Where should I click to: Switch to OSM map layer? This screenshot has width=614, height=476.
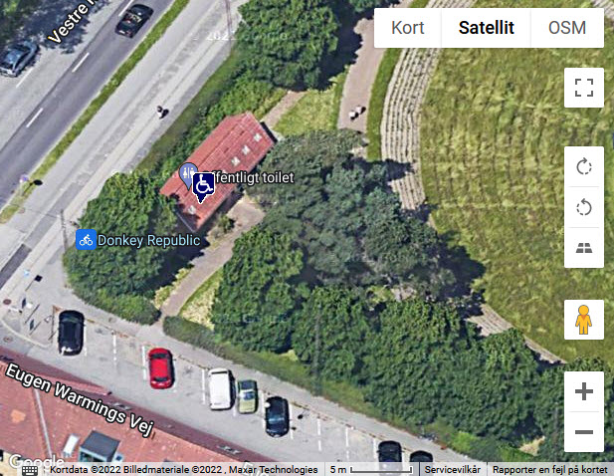point(567,28)
